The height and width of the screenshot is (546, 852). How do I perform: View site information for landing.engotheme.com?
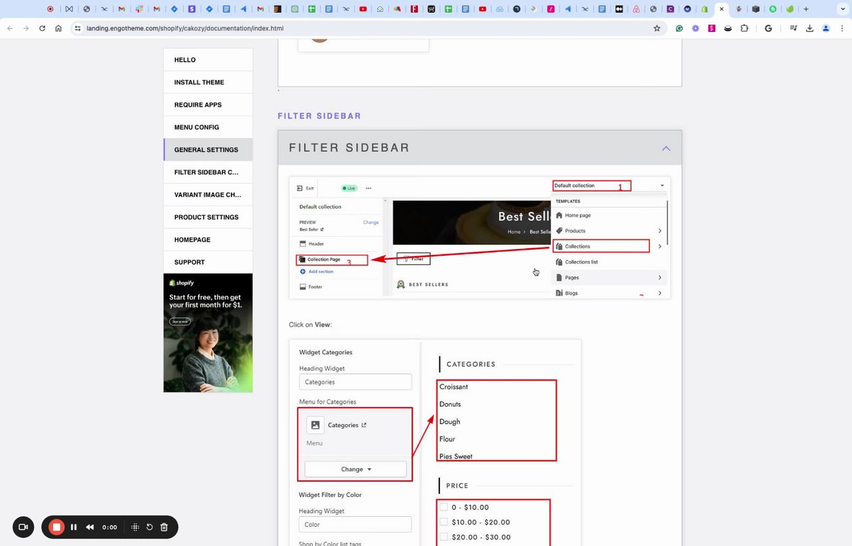[77, 29]
